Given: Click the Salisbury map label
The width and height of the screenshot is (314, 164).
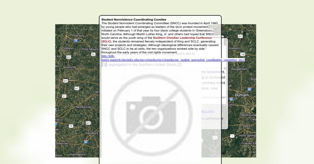Looking at the screenshot, I should coord(92,133).
